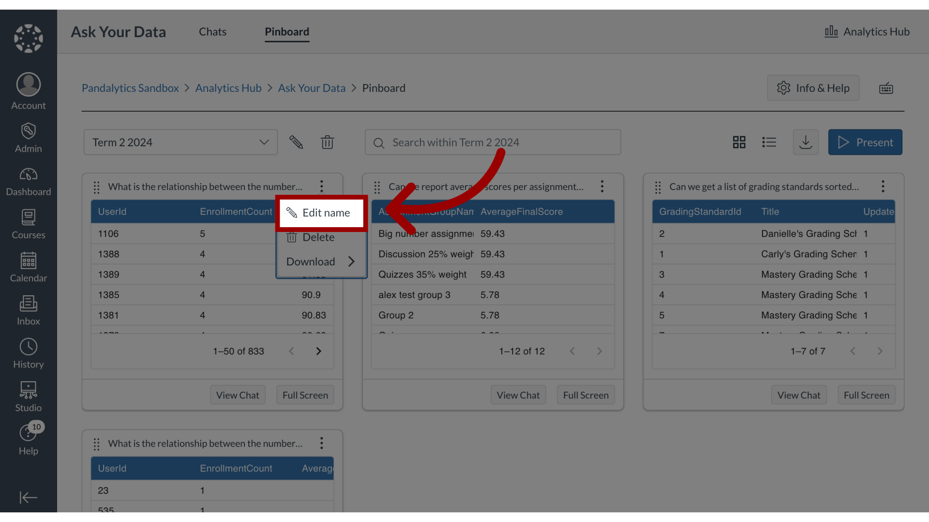Click Full Screen on first card
The width and height of the screenshot is (929, 522).
click(305, 395)
